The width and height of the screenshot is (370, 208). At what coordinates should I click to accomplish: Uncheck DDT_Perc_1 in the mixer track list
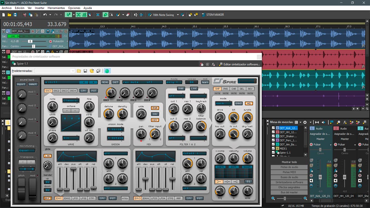[273, 140]
